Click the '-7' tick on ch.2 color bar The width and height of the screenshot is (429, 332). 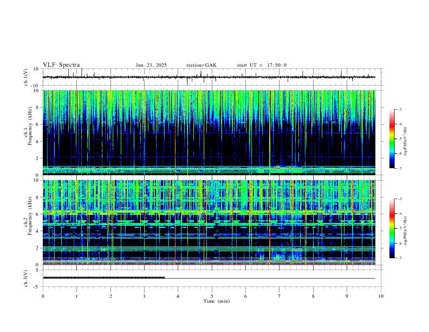(400, 258)
